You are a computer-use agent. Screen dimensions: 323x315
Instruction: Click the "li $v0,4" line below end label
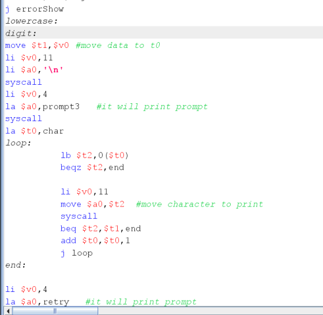26,290
